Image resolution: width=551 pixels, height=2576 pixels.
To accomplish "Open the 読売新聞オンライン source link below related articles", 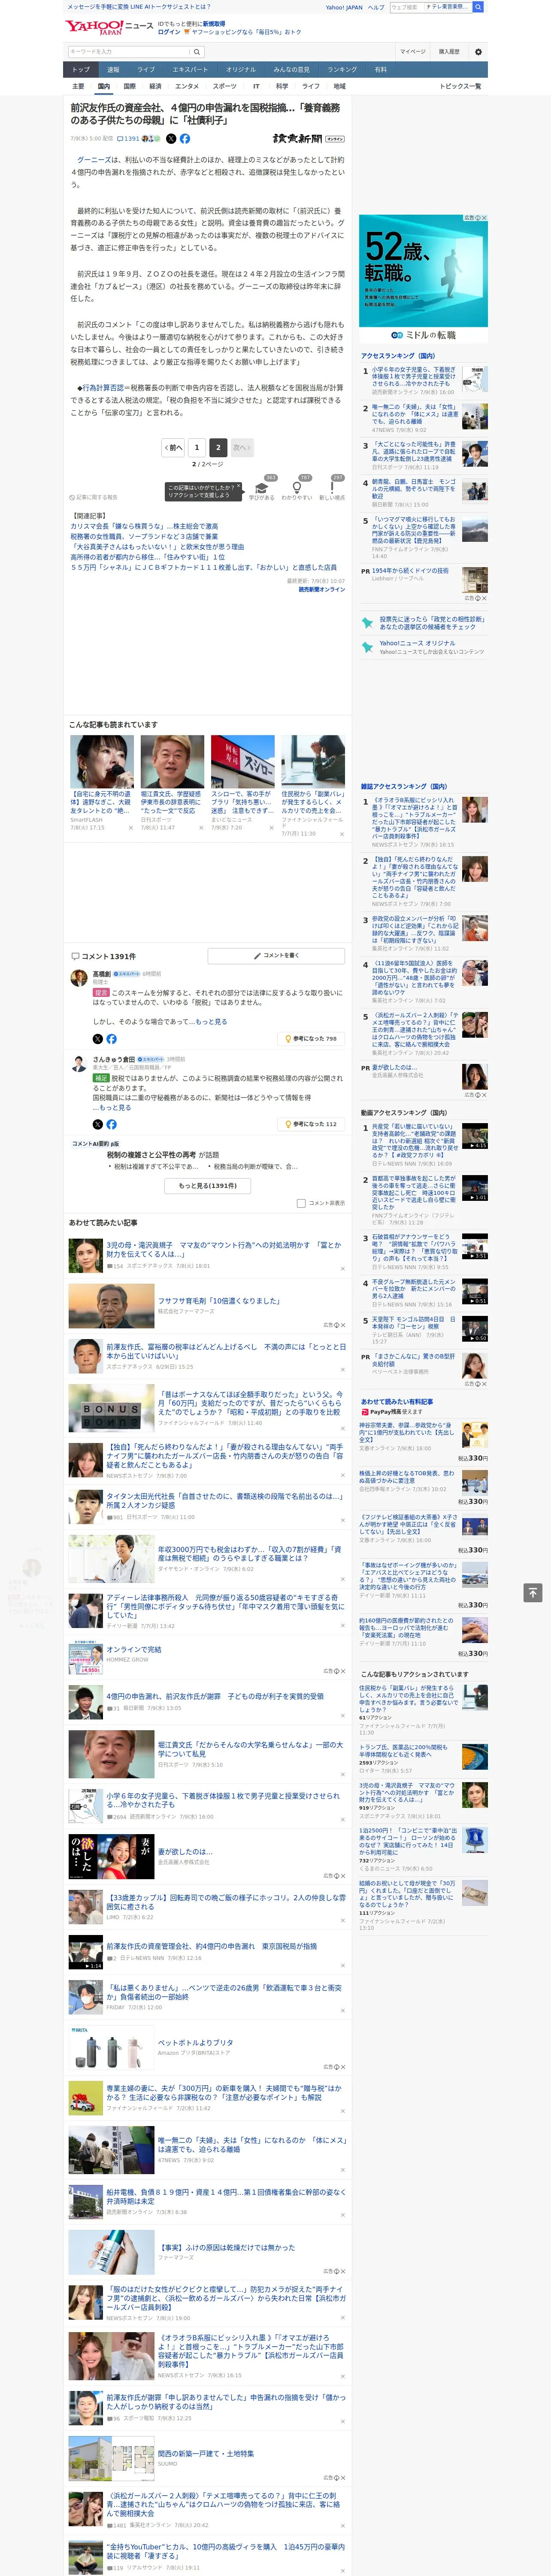I will coord(321,589).
